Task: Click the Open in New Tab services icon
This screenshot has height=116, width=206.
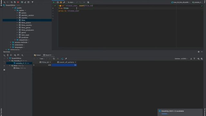Action: pyautogui.click(x=18, y=55)
